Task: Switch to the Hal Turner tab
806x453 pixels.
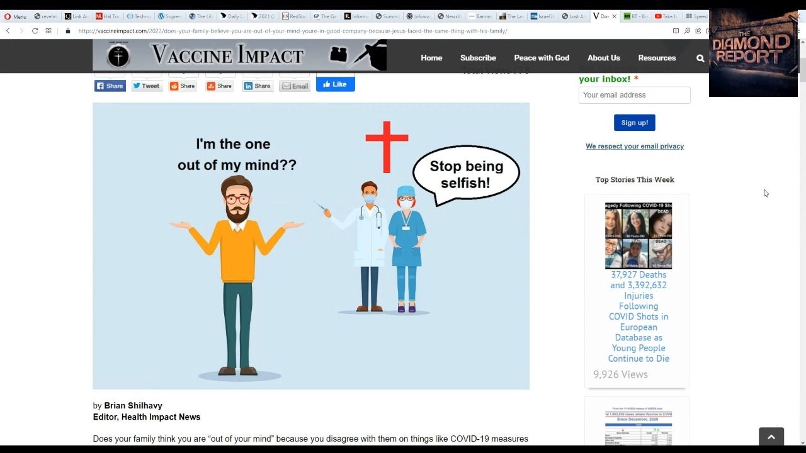Action: 107,16
